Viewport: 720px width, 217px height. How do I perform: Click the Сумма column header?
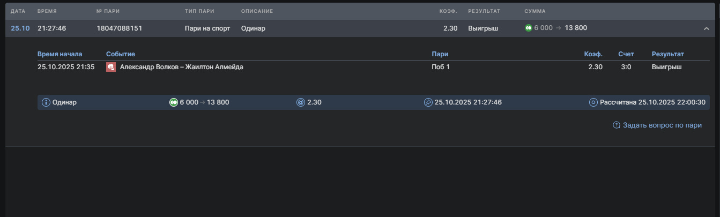point(535,11)
